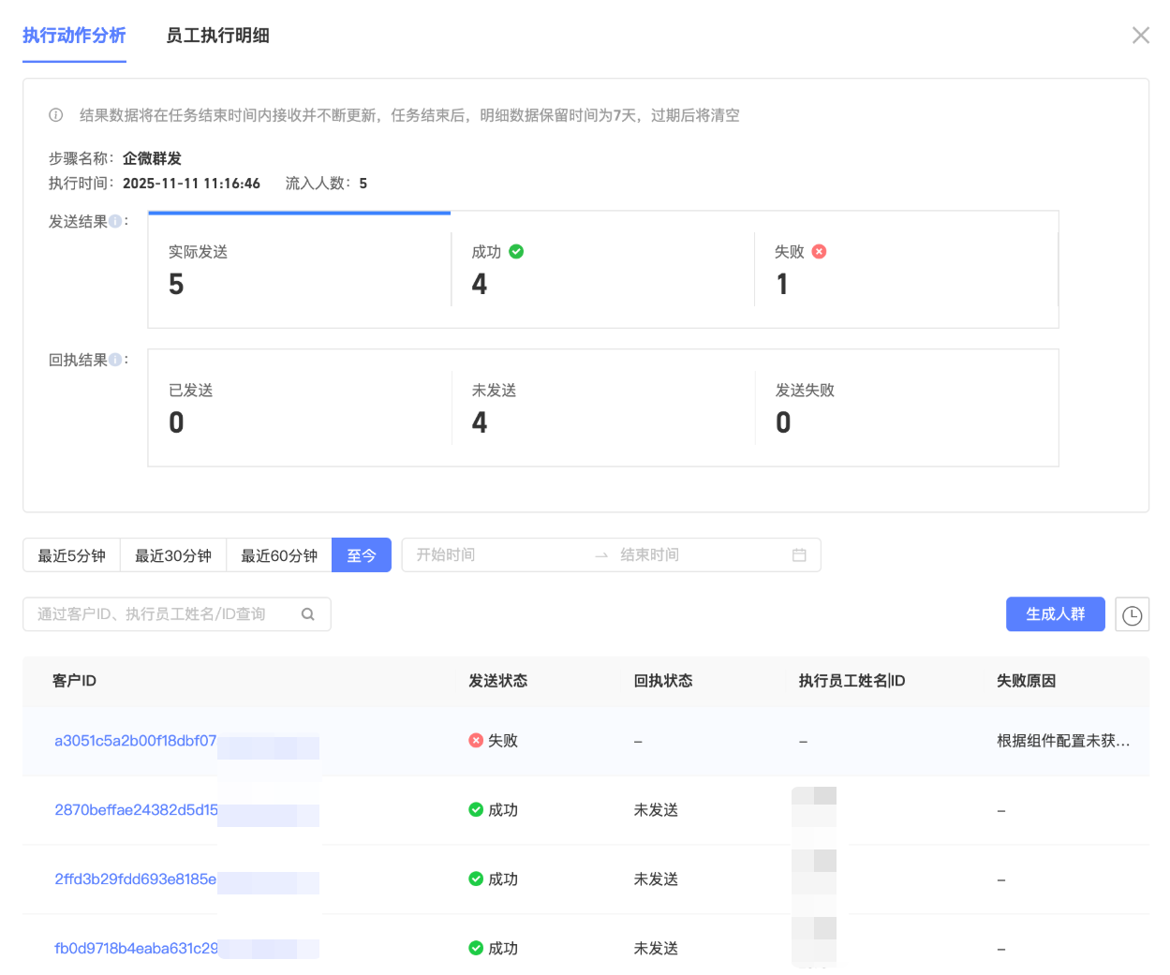Click truncated failure reason 根据组件配置未获…
Viewport: 1170px width, 975px height.
[x=1063, y=741]
